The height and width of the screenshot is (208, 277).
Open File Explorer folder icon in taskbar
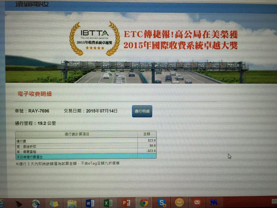tap(72, 203)
